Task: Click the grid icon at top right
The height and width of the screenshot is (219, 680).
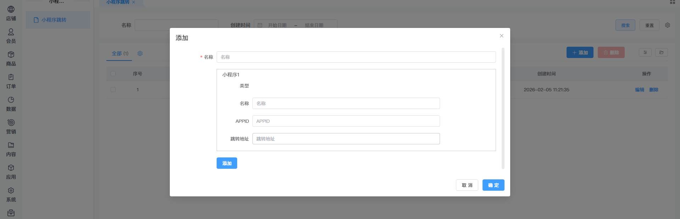Action: click(673, 2)
